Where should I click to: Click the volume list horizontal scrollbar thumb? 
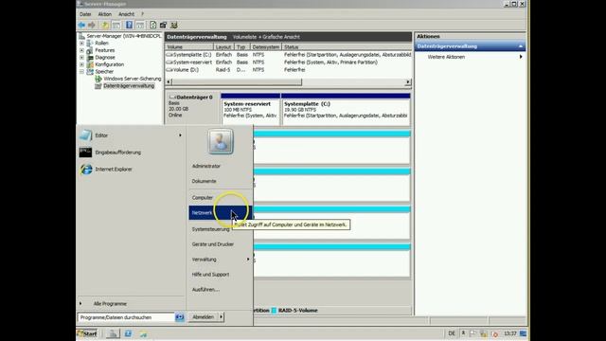point(237,82)
